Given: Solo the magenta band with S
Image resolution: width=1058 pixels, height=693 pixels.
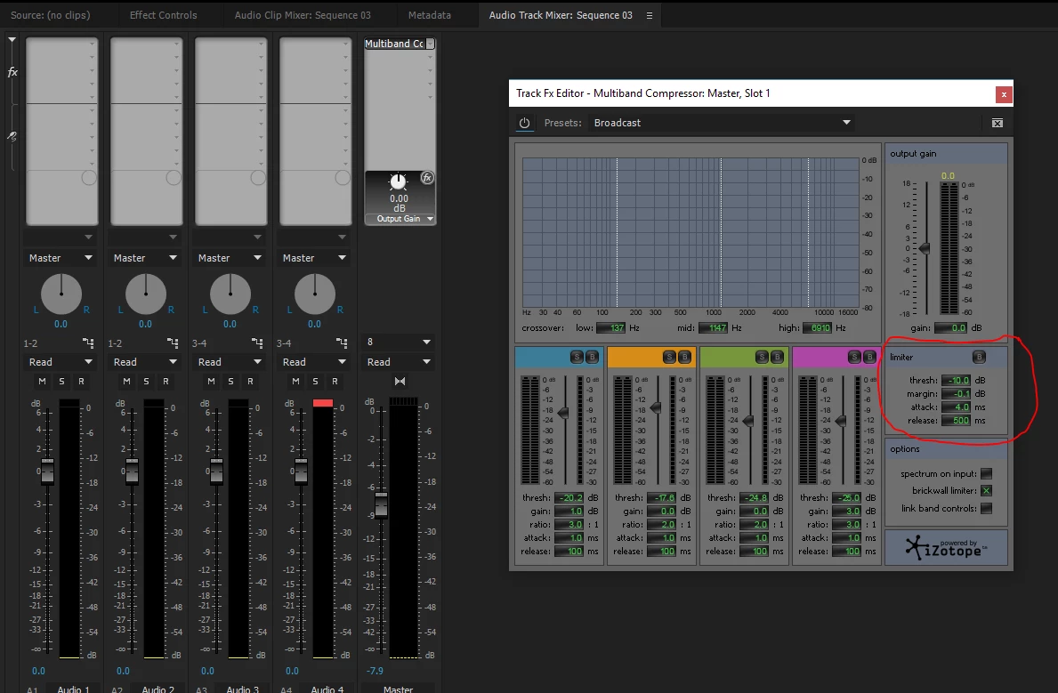Looking at the screenshot, I should coord(854,357).
